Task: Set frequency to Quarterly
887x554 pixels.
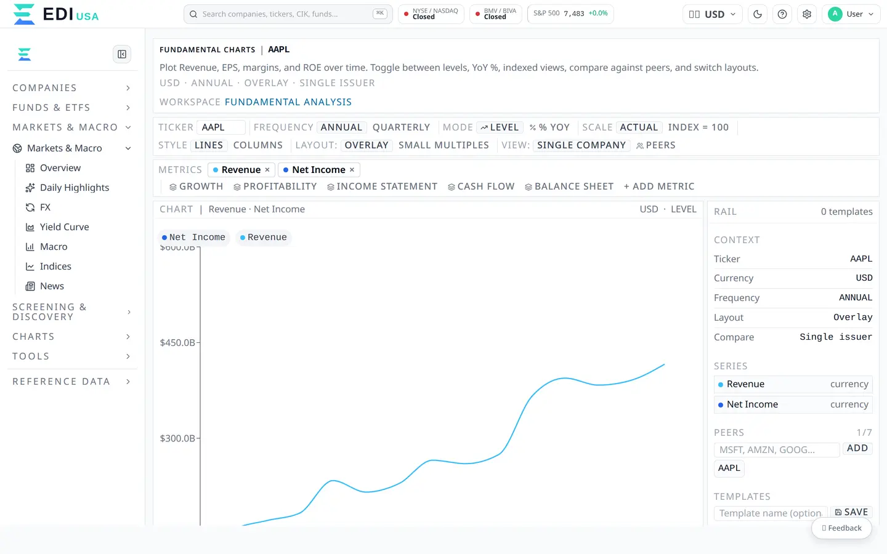Action: point(401,127)
